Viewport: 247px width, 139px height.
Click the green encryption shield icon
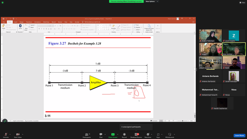(3, 3)
